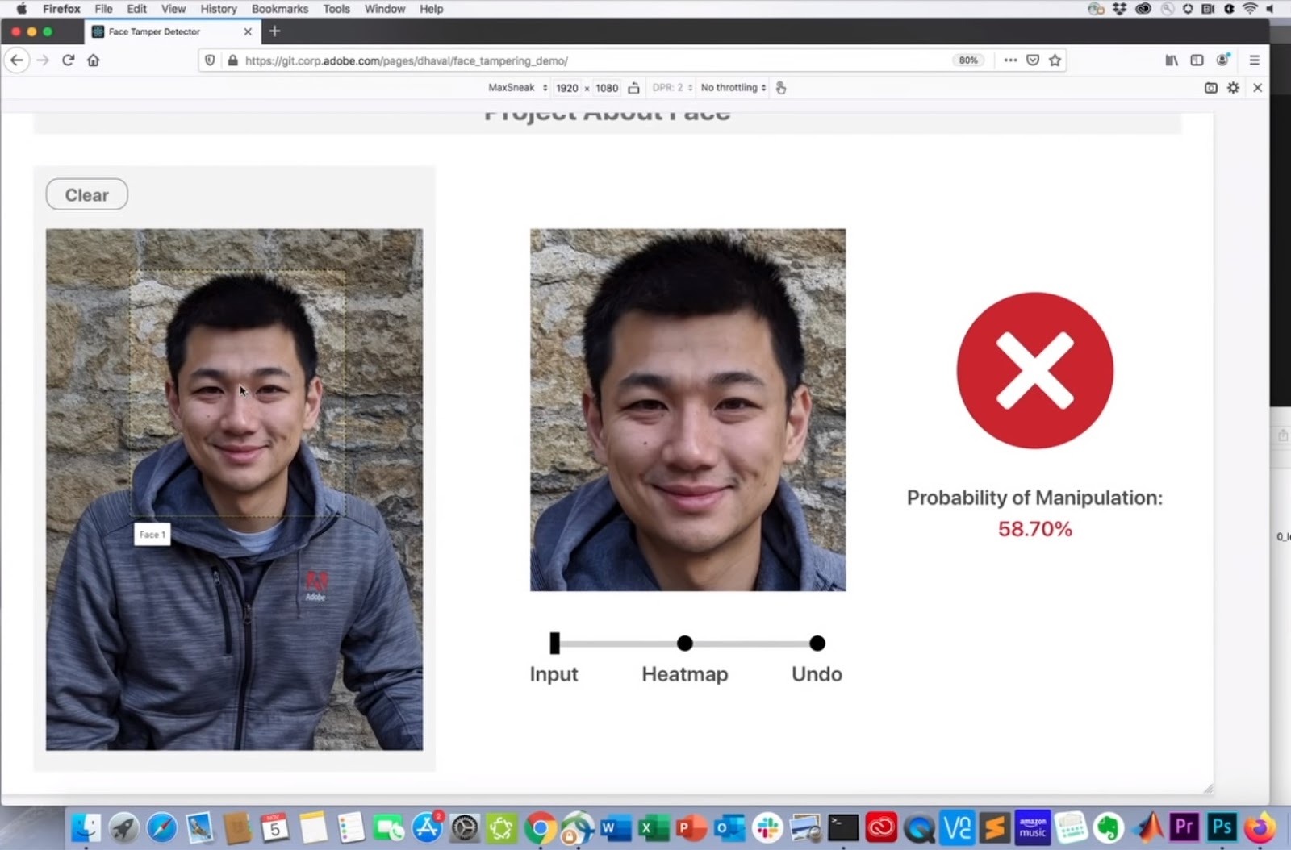Expand the No throttling dropdown

point(731,87)
